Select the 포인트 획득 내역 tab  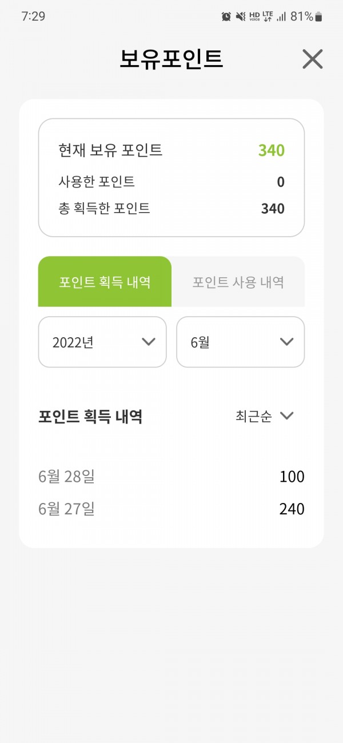pos(105,282)
